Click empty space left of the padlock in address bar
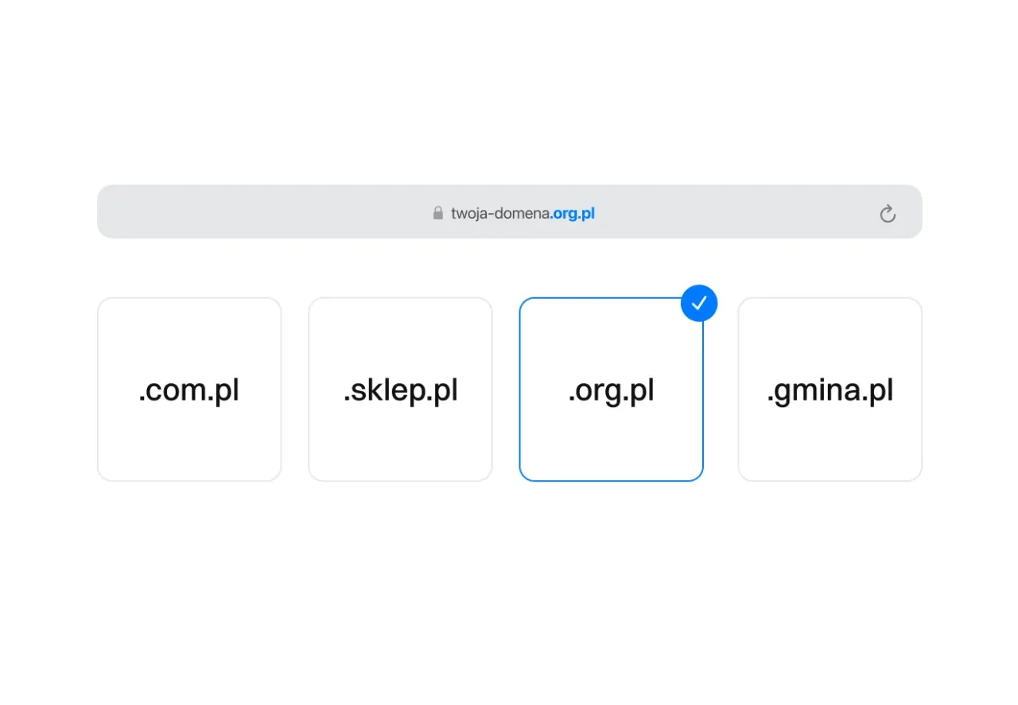The image size is (1018, 705). [318, 212]
